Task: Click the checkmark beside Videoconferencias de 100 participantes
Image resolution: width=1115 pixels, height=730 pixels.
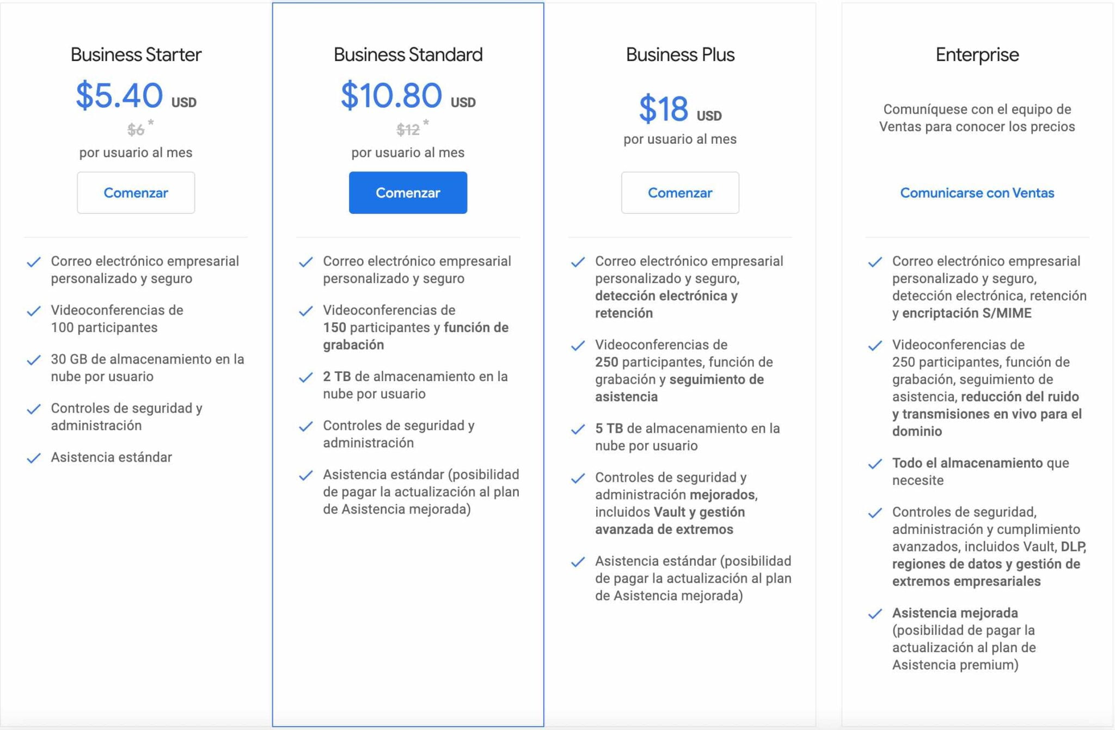Action: 32,311
